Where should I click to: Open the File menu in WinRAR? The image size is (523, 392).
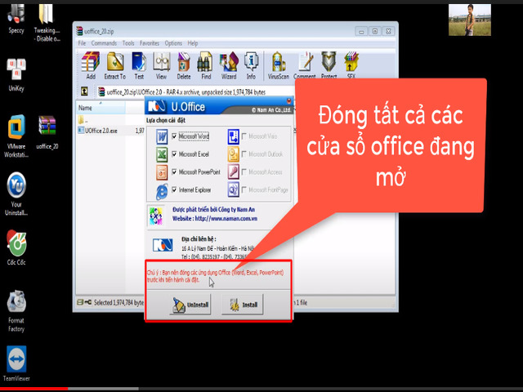(82, 43)
